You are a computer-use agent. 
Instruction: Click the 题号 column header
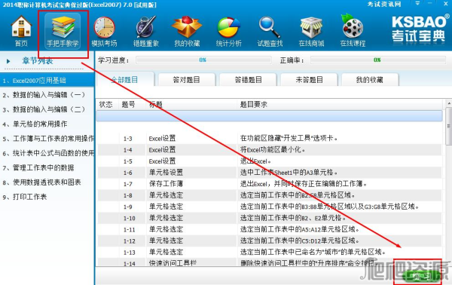point(129,104)
